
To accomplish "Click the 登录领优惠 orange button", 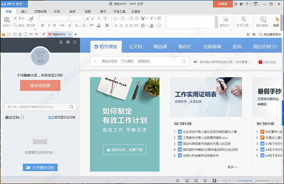I will pos(40,86).
